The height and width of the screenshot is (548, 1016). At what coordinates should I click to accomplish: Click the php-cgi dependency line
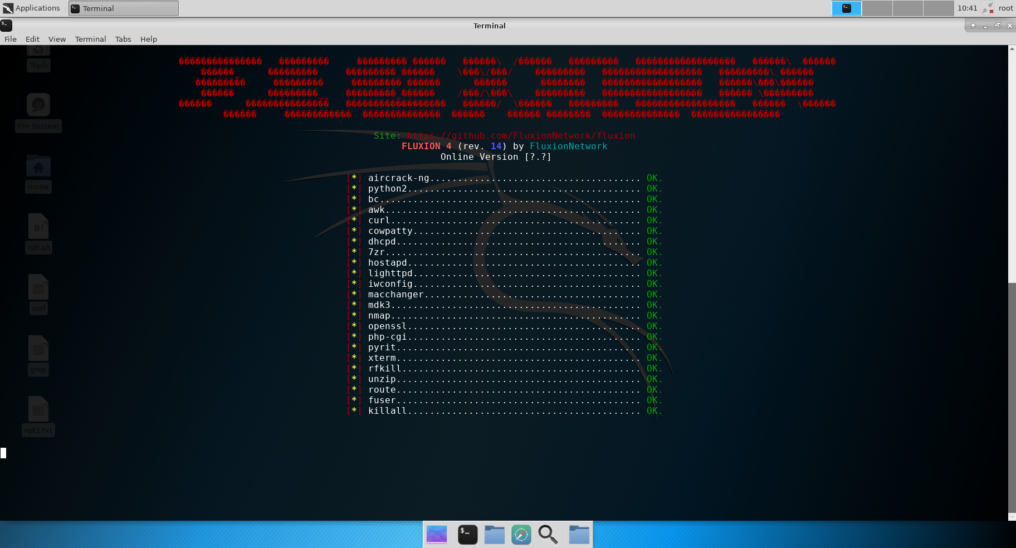(x=504, y=337)
